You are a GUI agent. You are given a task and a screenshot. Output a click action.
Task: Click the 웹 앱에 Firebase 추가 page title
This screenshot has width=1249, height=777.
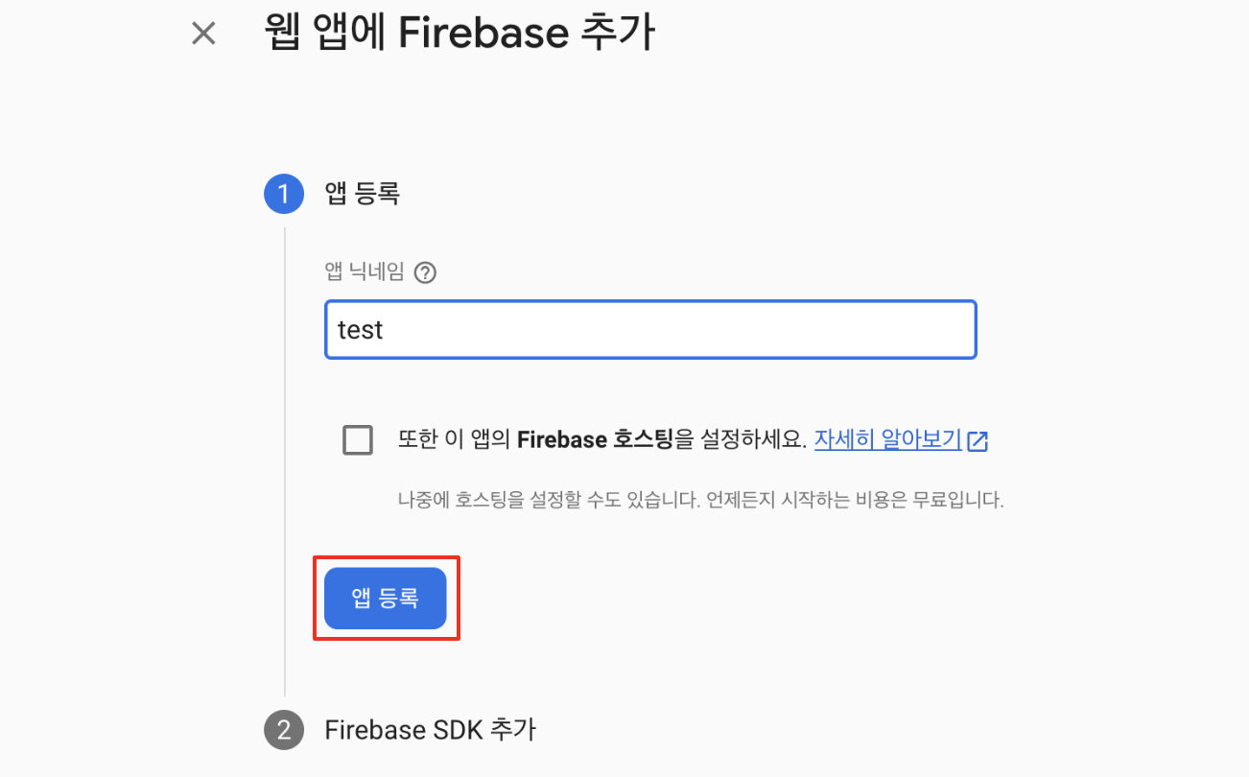tap(460, 34)
